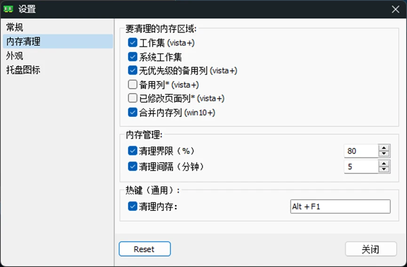The width and height of the screenshot is (407, 267).
Task: Increase the 清理界限 value with up arrow
Action: [x=384, y=148]
